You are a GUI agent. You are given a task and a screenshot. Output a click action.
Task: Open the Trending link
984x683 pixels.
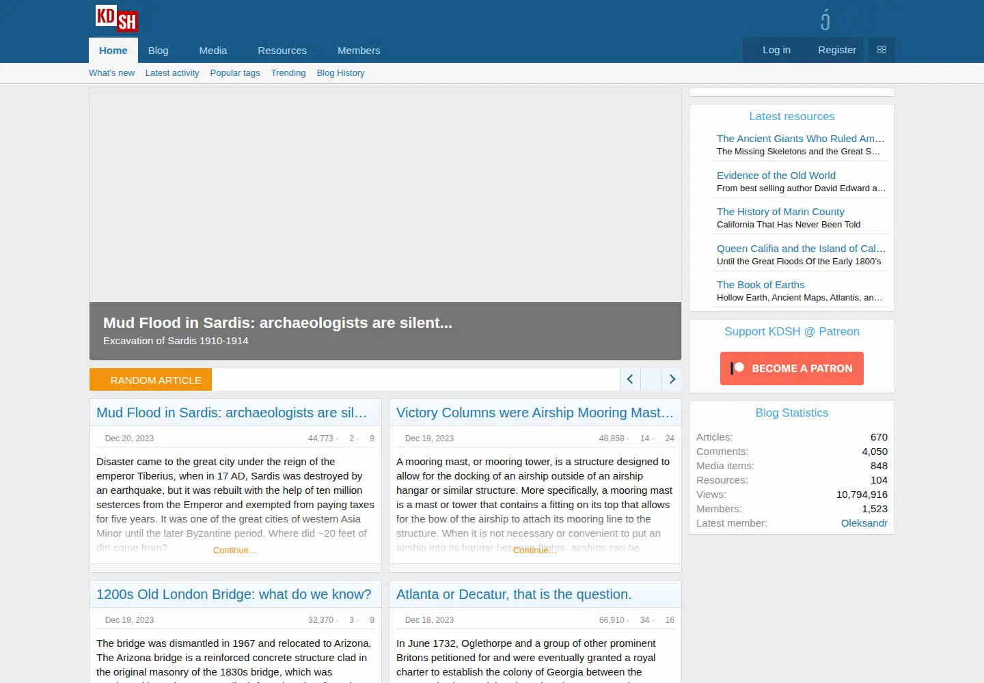288,73
